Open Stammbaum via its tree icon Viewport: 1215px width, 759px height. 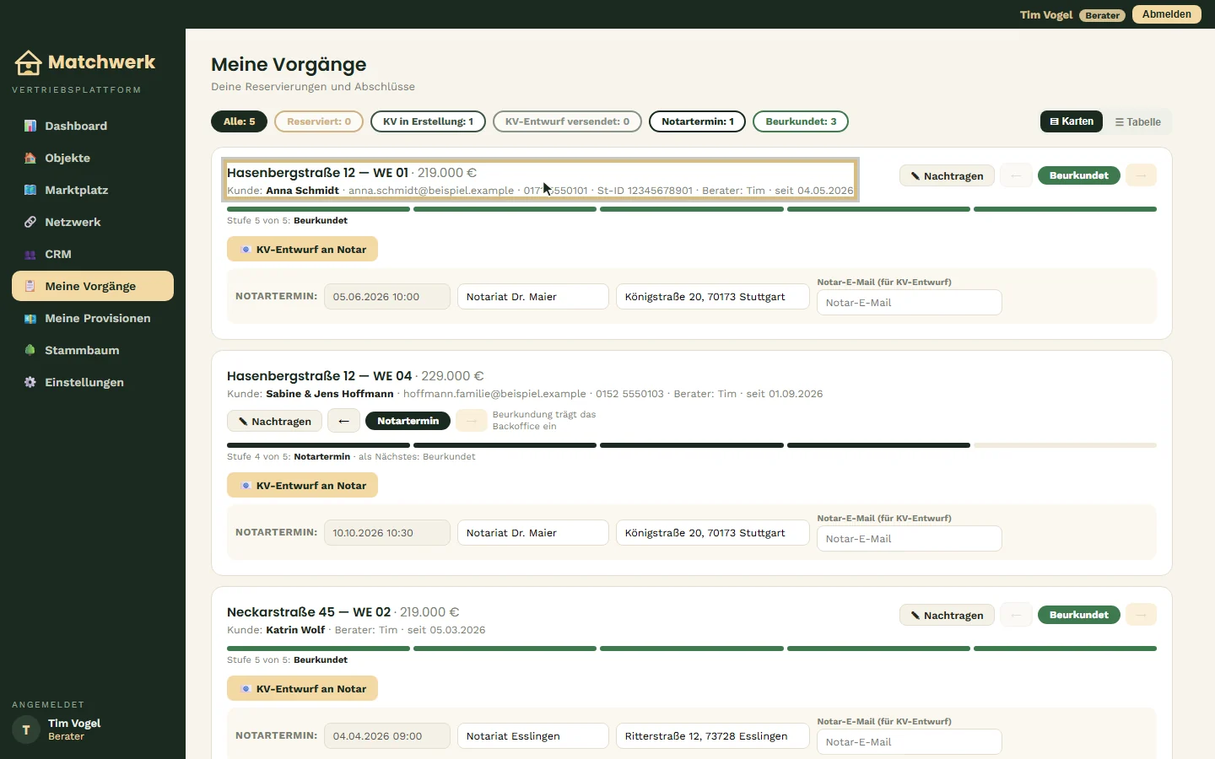30,350
